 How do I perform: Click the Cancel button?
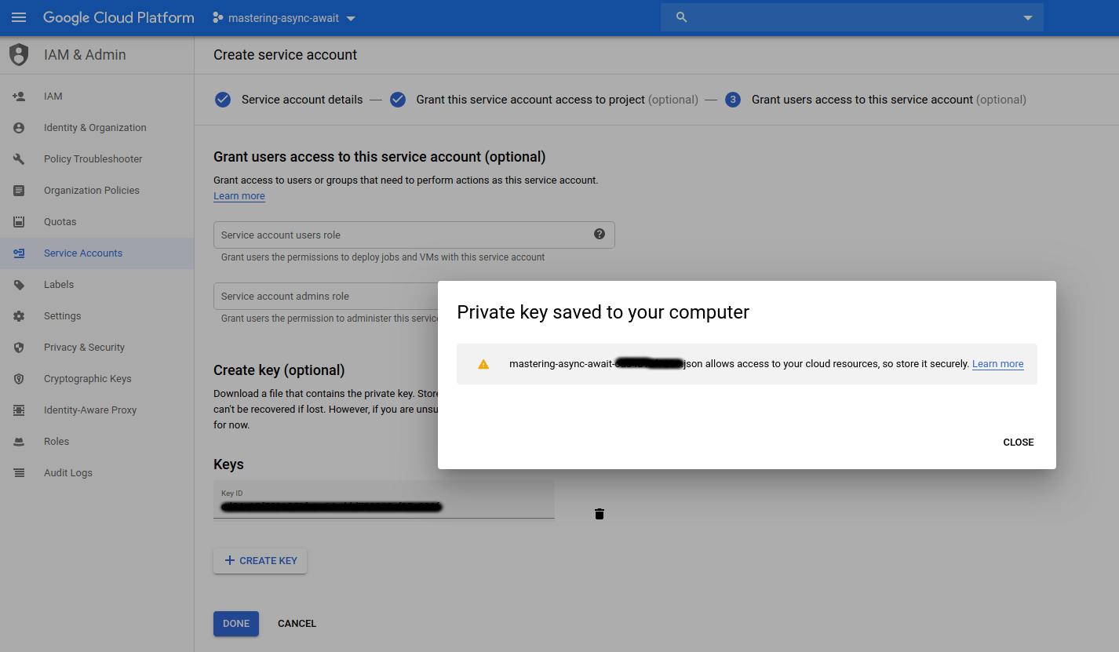tap(297, 624)
